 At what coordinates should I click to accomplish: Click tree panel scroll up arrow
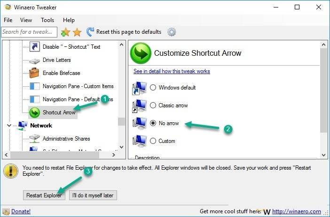[121, 45]
